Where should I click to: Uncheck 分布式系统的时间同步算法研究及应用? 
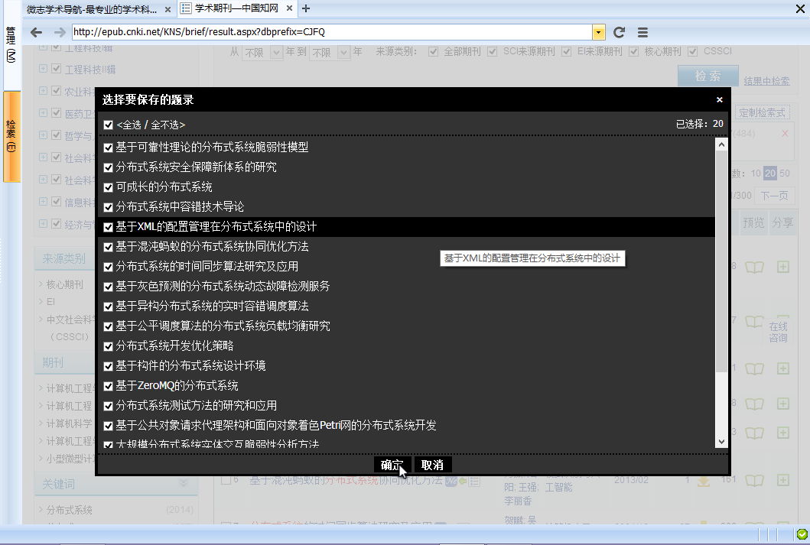click(x=108, y=267)
